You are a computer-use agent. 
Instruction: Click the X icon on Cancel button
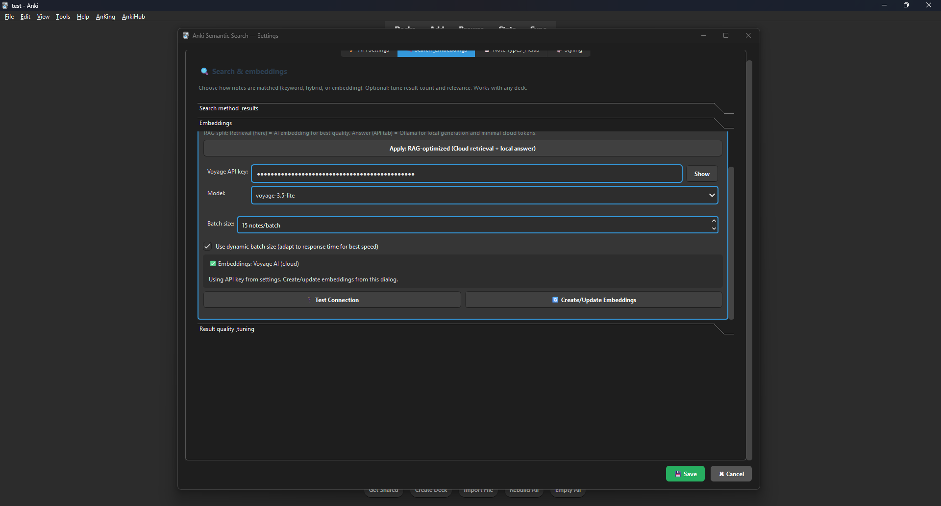721,474
